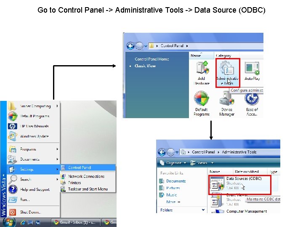Open HP User Manuals in Start menu

pos(34,126)
